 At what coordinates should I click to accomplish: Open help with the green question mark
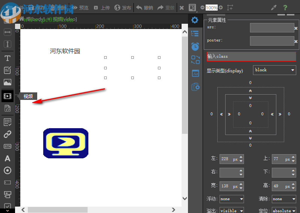point(285,8)
